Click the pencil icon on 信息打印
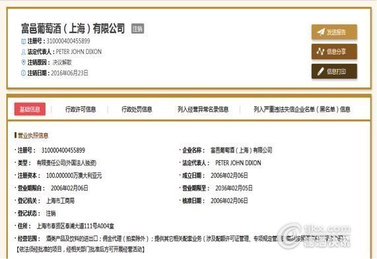Viewport: 377px width, 259px height. [320, 71]
